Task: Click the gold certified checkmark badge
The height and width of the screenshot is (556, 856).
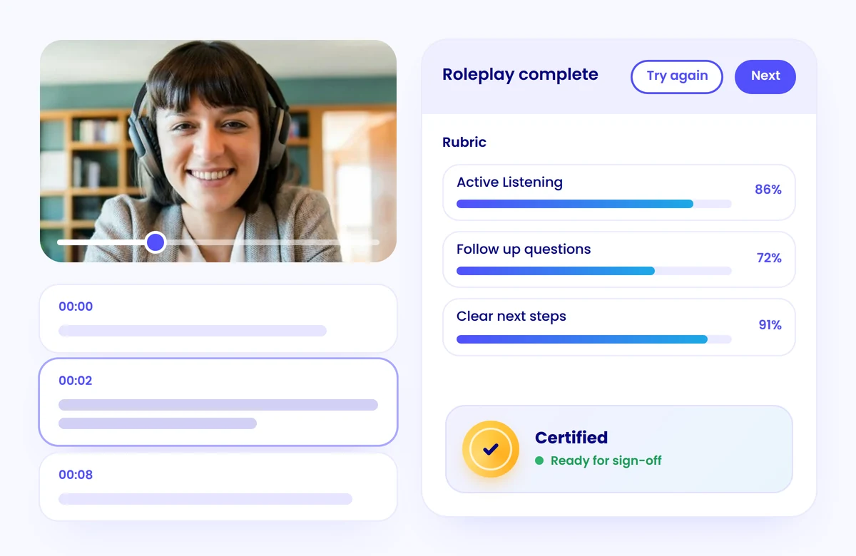Action: pos(491,449)
